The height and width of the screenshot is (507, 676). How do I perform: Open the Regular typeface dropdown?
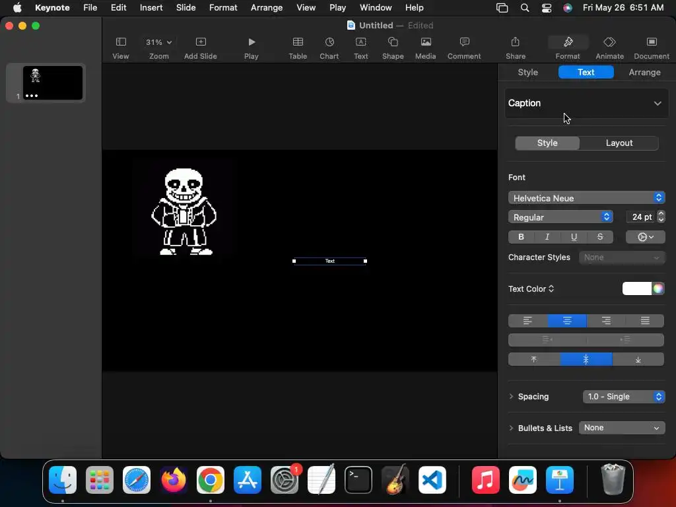click(x=560, y=217)
